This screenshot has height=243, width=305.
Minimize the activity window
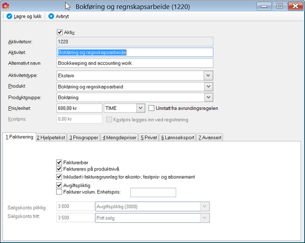click(264, 6)
